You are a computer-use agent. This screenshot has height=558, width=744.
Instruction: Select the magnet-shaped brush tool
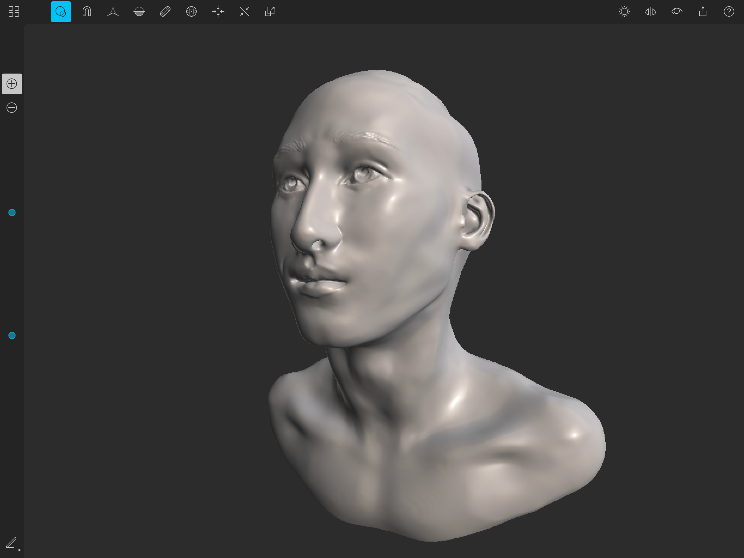(87, 12)
